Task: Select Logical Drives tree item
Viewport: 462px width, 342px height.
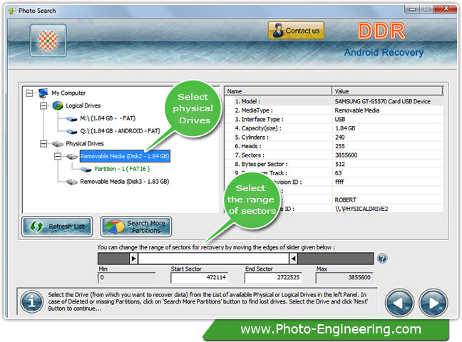Action: tap(83, 105)
